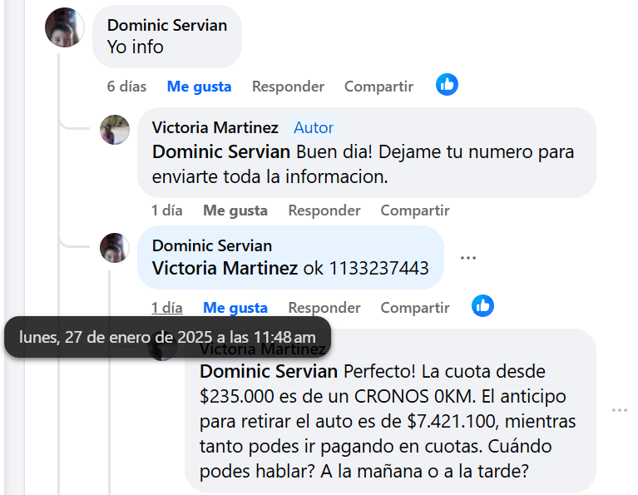Click the like reaction icon beside the phone number reply
The image size is (638, 495).
click(x=482, y=306)
